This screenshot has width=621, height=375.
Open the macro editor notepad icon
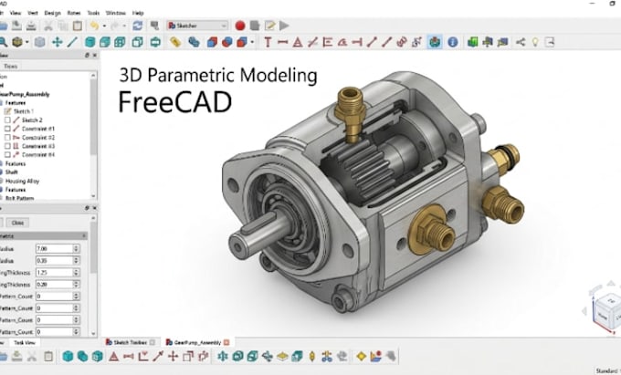coord(269,26)
